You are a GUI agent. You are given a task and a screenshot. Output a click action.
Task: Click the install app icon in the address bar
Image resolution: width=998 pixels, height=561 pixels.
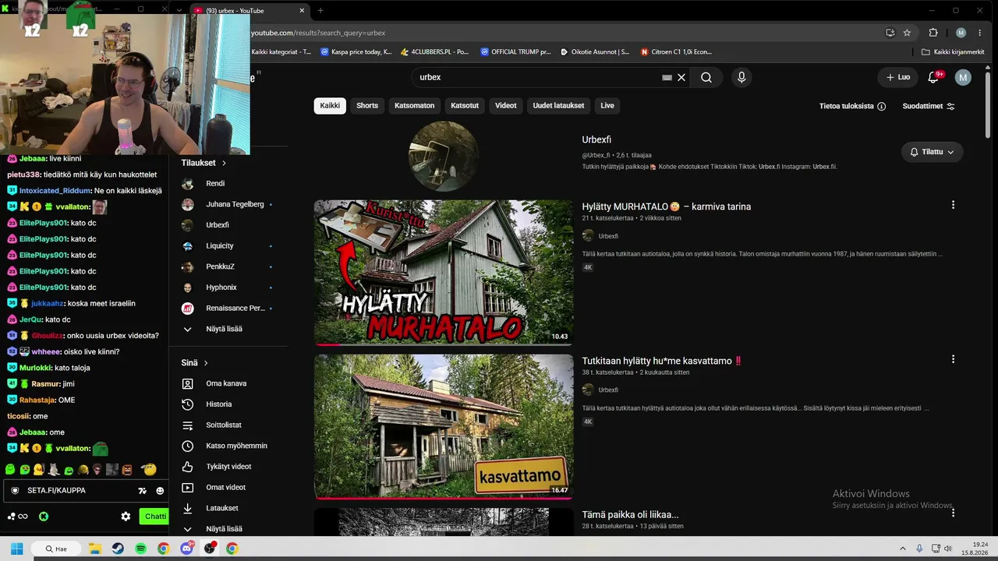pos(890,33)
